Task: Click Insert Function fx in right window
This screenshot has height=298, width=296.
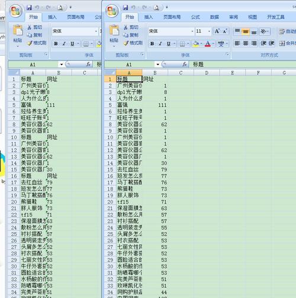Action: tap(185, 64)
